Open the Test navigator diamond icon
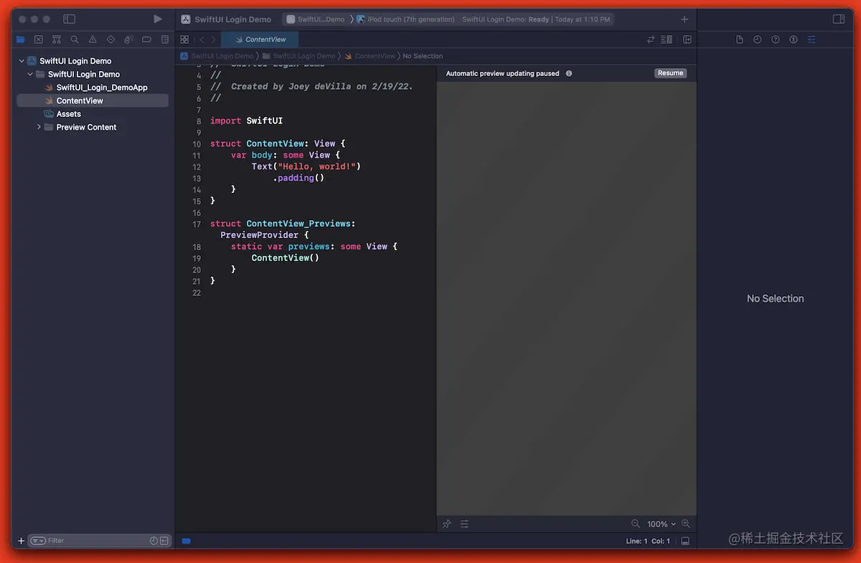The width and height of the screenshot is (861, 563). pyautogui.click(x=110, y=39)
